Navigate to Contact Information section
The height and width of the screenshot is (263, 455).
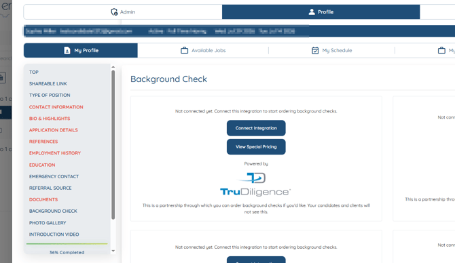(56, 107)
